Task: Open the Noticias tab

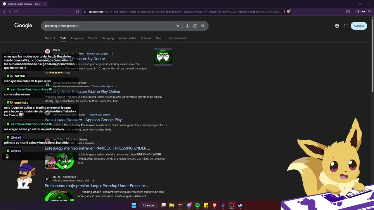Action: point(146,38)
